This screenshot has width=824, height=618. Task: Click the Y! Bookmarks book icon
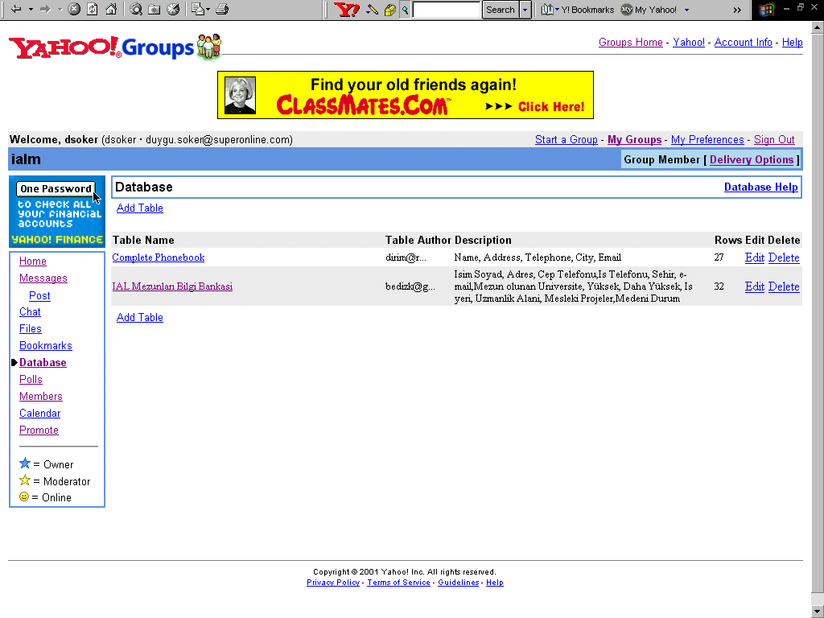[547, 10]
